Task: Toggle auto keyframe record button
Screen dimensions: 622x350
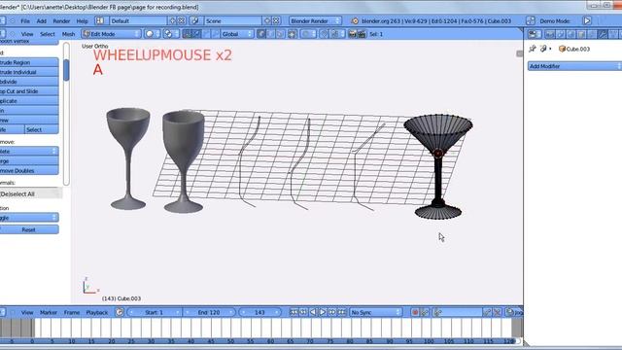Action: (415, 313)
